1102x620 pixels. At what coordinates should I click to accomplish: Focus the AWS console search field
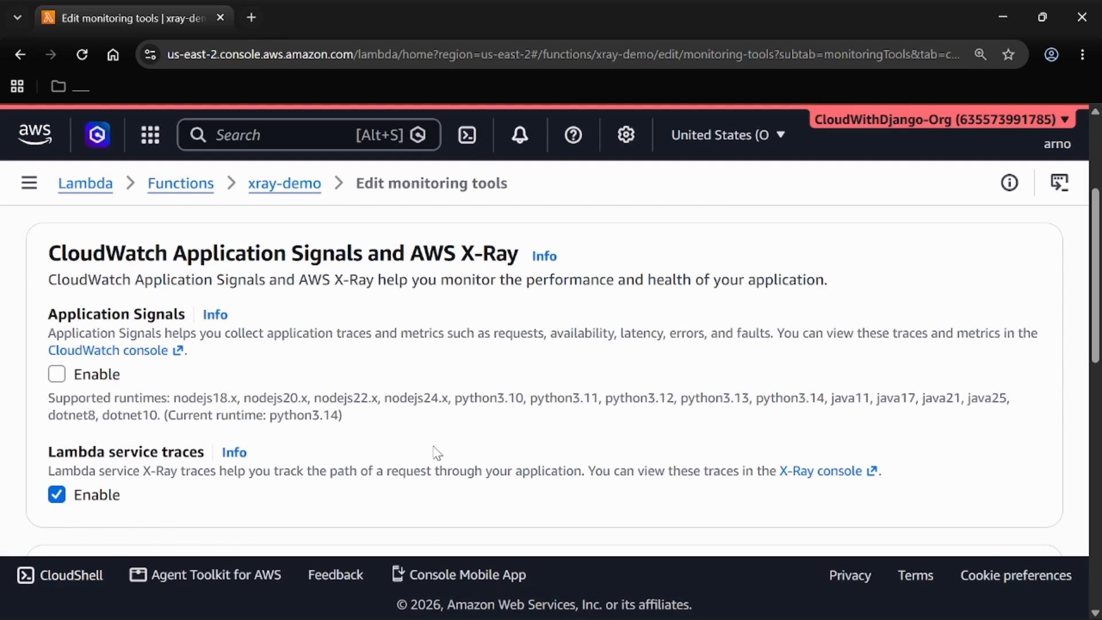point(309,135)
